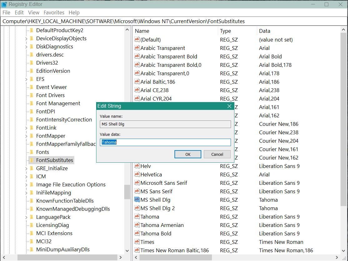Click the folder icon of MCI32 key
The height and width of the screenshot is (261, 348).
pyautogui.click(x=32, y=241)
